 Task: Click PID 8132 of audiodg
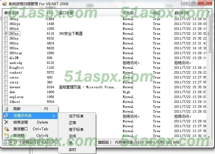[50, 63]
